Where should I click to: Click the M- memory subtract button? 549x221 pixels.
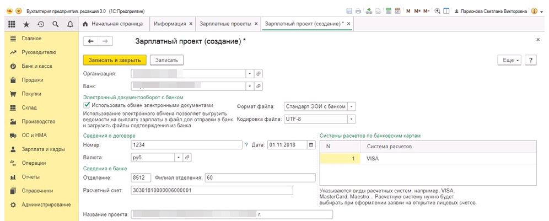coord(426,11)
